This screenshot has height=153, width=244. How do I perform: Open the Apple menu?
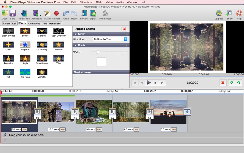point(5,2)
